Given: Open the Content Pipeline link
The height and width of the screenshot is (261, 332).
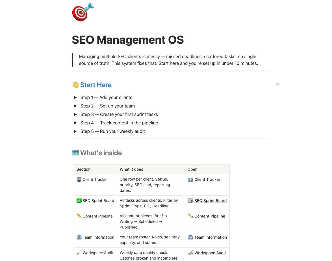Looking at the screenshot, I should coord(210,216).
